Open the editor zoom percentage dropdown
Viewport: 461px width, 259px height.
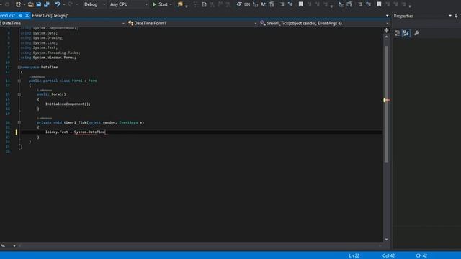point(14,246)
